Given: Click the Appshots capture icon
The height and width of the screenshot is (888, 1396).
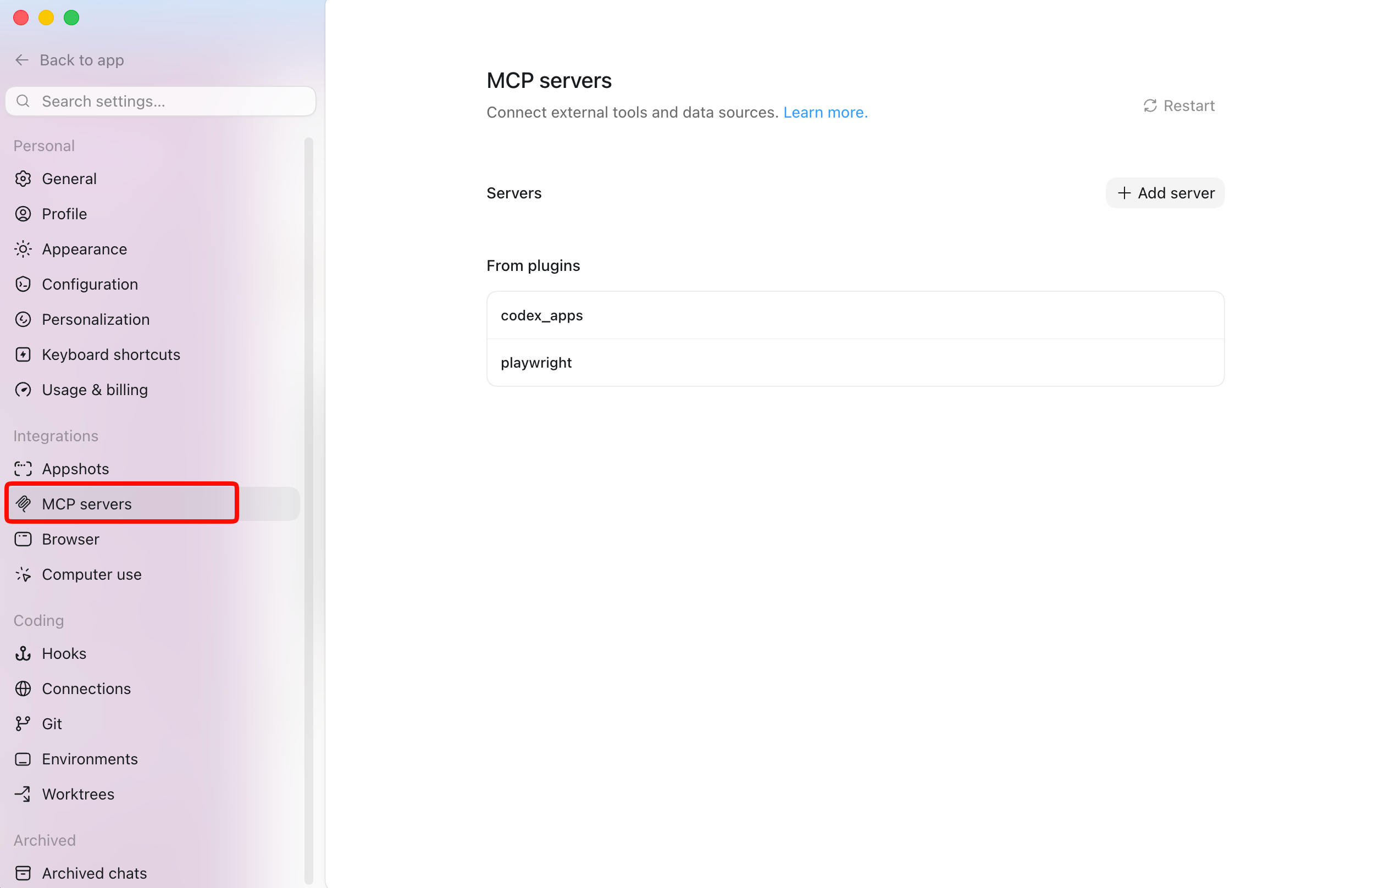Looking at the screenshot, I should 23,469.
